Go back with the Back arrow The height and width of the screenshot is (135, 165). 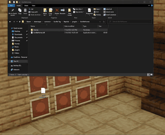click(10, 22)
